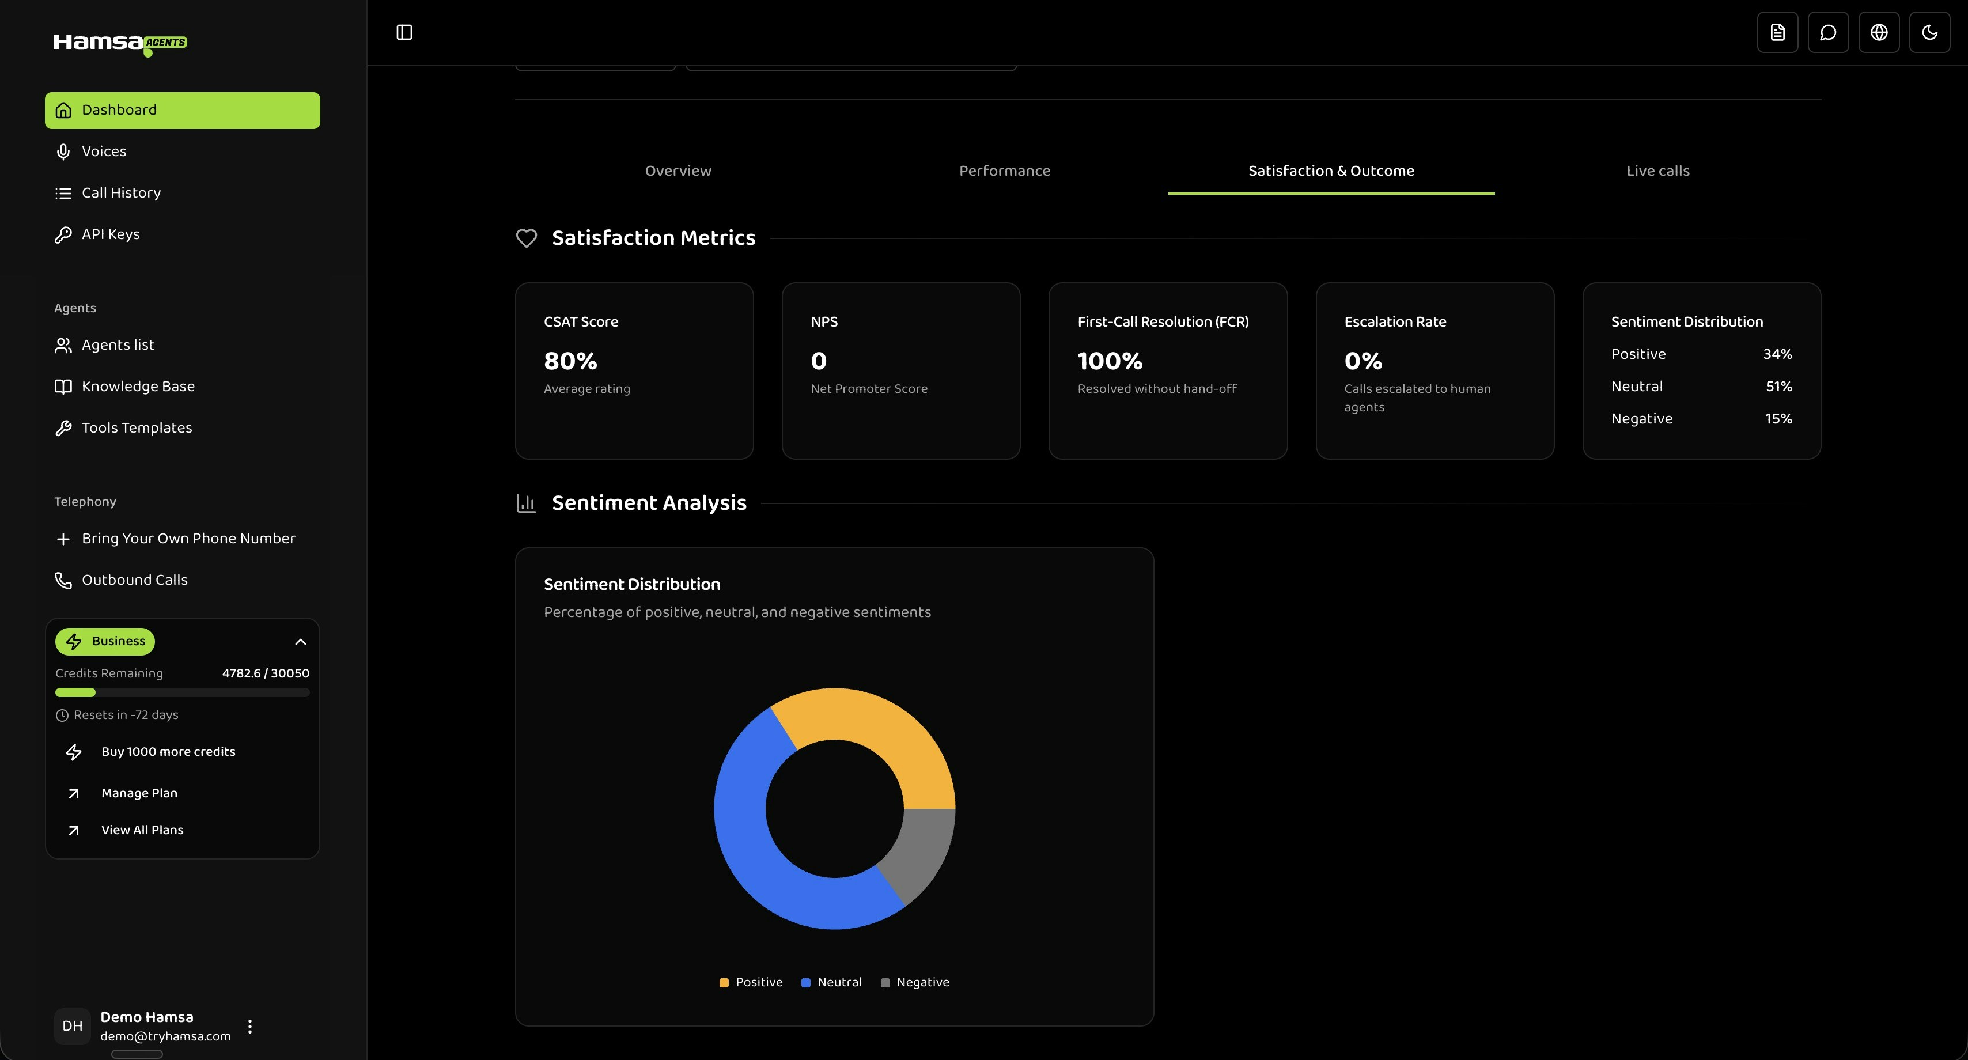
Task: Toggle the Neutral legend in the donut chart
Action: click(831, 982)
